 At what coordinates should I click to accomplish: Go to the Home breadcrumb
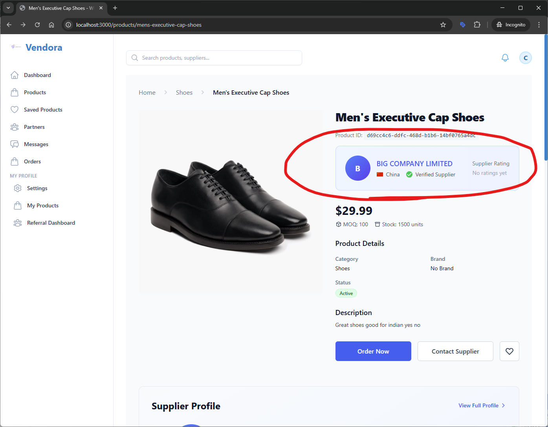[x=147, y=93]
